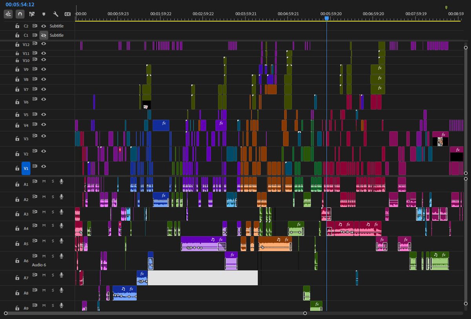Solo audio track A8
Image resolution: width=471 pixels, height=319 pixels.
click(x=53, y=290)
